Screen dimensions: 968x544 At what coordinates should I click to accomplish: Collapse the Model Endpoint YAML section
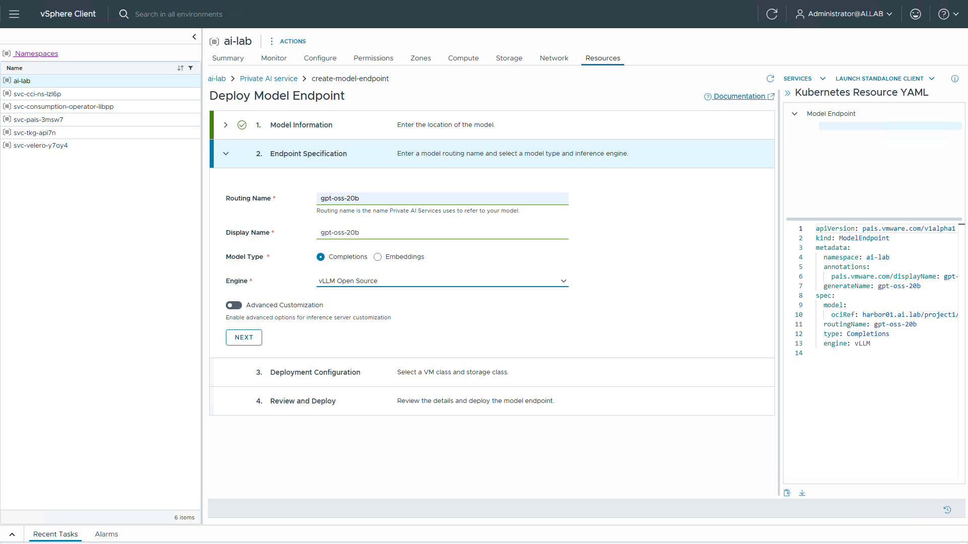pyautogui.click(x=795, y=114)
